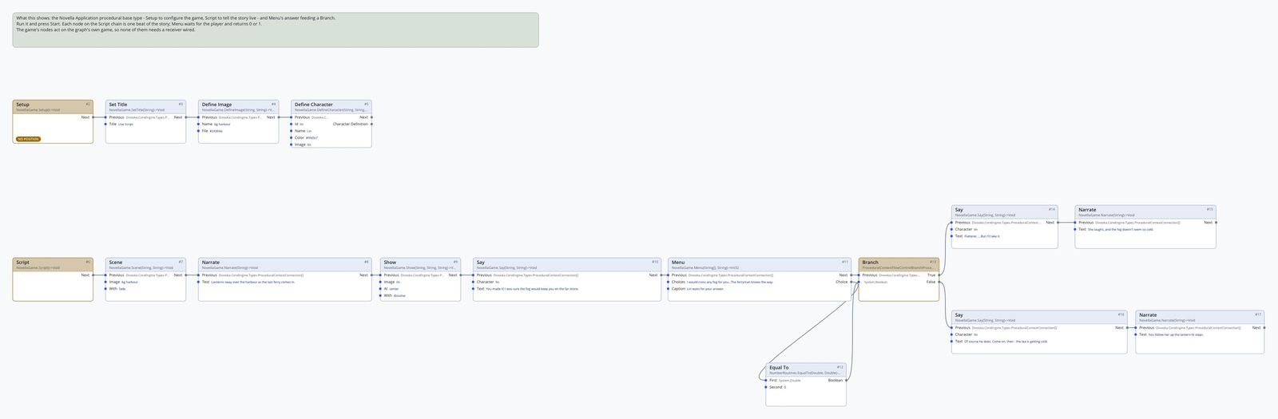Select the Scene node header

point(145,264)
